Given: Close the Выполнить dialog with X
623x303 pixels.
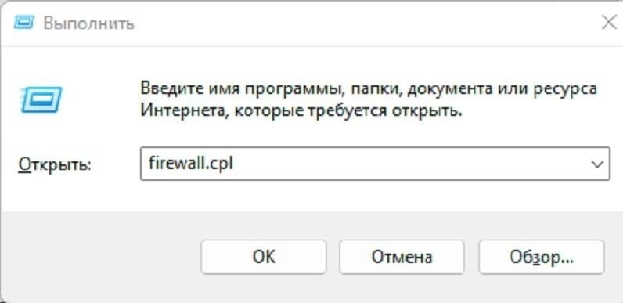Looking at the screenshot, I should [x=609, y=23].
